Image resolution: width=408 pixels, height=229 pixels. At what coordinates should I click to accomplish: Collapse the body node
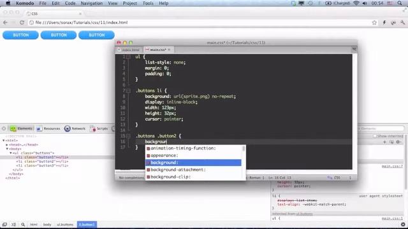(x=7, y=149)
